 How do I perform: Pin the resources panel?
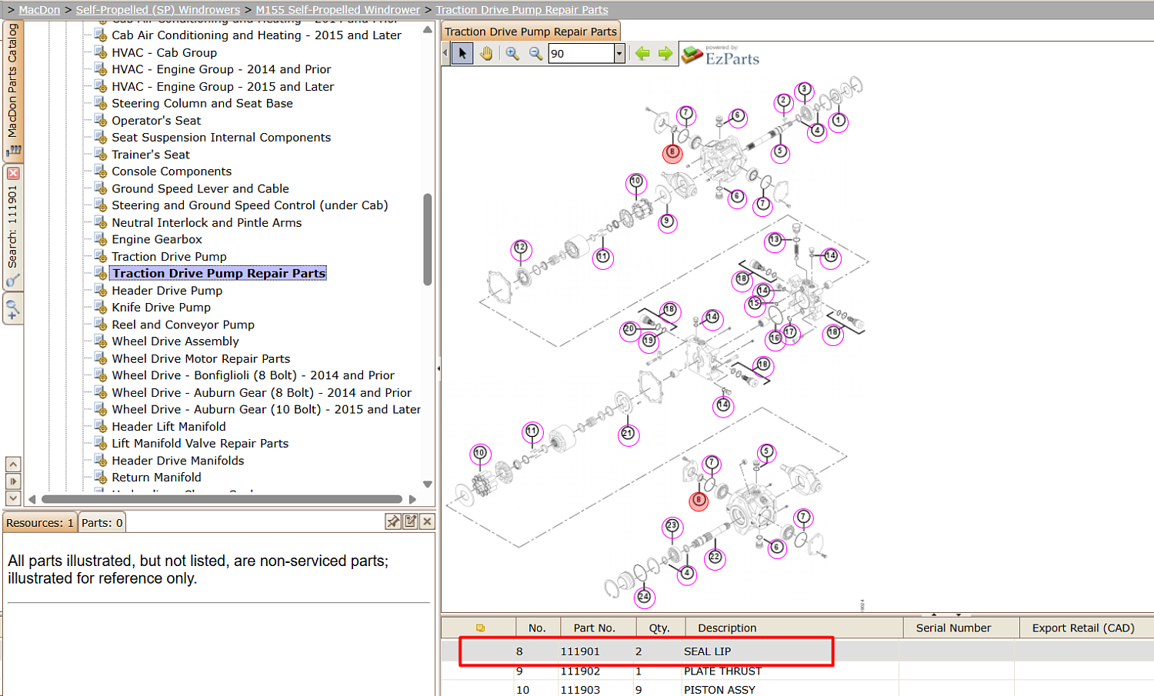coord(393,521)
